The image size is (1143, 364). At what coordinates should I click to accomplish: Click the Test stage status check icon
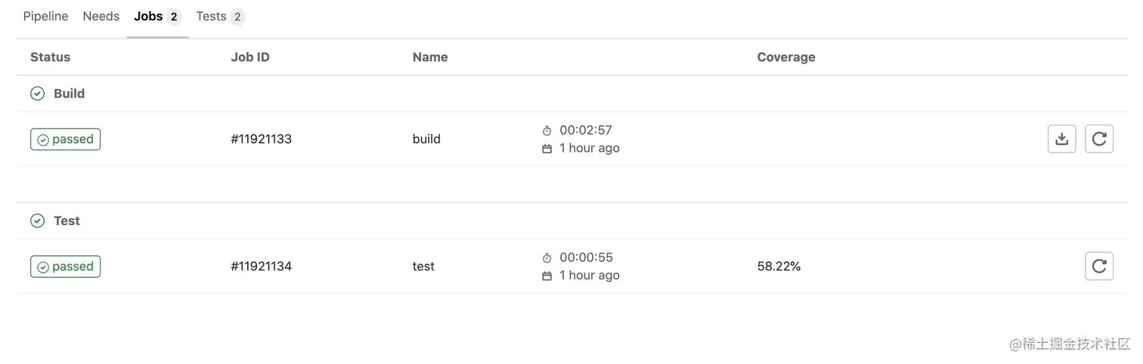coord(37,221)
